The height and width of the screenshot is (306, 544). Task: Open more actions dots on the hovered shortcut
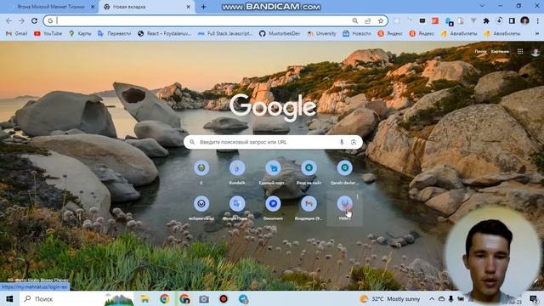(x=357, y=196)
